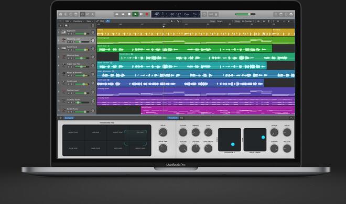
Task: Open the Snap Smart dropdown
Action: click(x=224, y=21)
